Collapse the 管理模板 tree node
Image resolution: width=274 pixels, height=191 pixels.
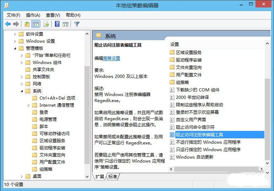pos(15,48)
